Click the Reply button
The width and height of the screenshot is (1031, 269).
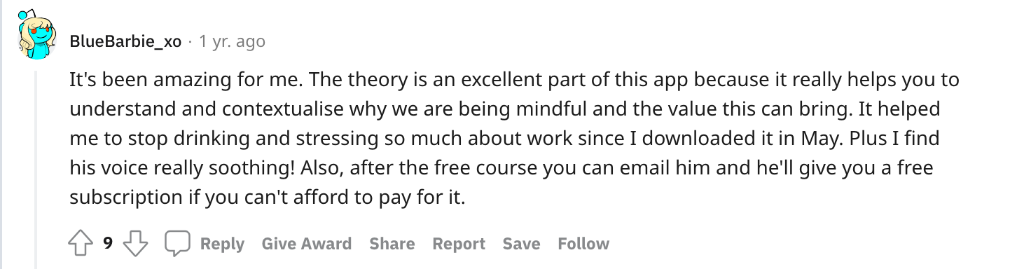coord(222,244)
